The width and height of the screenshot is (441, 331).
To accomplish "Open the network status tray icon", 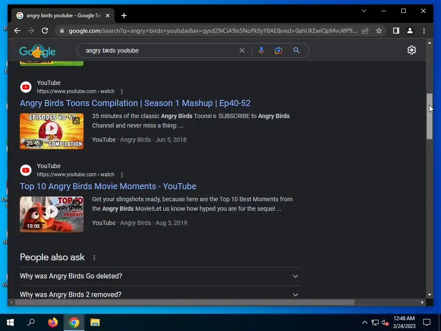I will pos(375,322).
